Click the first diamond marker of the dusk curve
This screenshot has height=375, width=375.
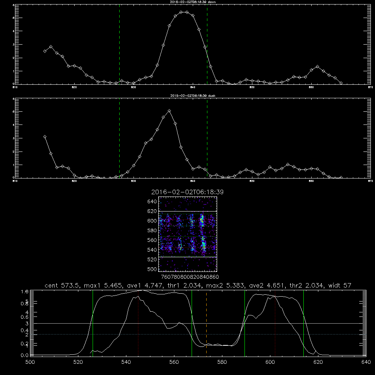point(45,137)
